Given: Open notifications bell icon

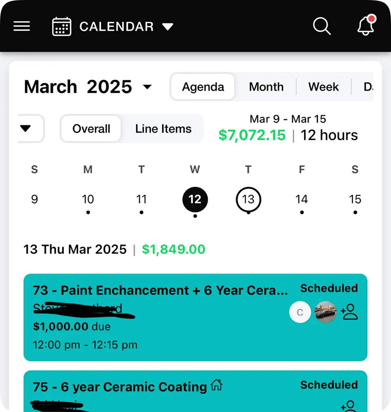Looking at the screenshot, I should (366, 25).
